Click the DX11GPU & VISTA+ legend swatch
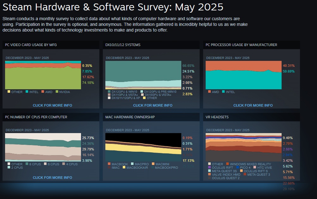317x199 pixels. [109, 95]
